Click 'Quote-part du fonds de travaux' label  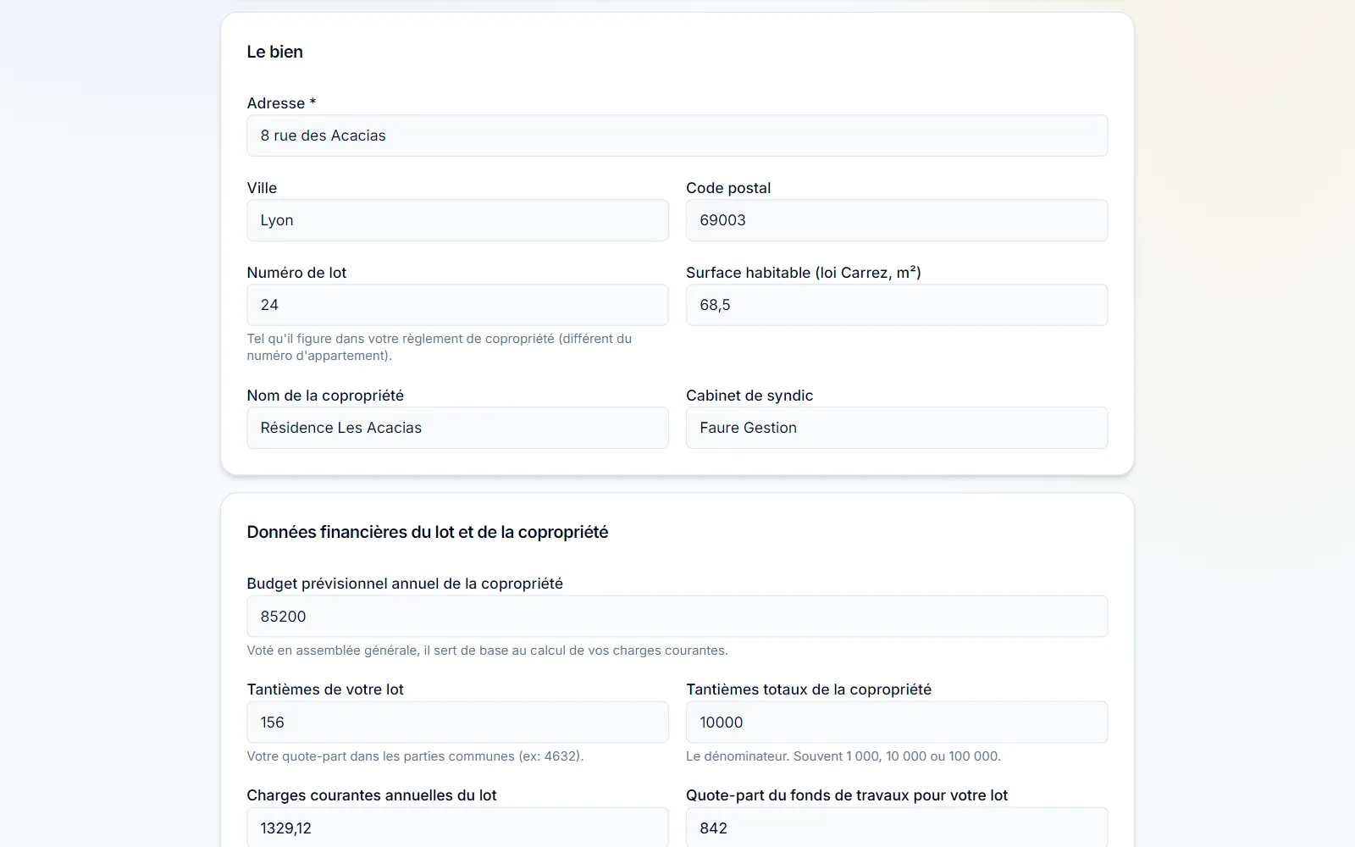coord(847,795)
